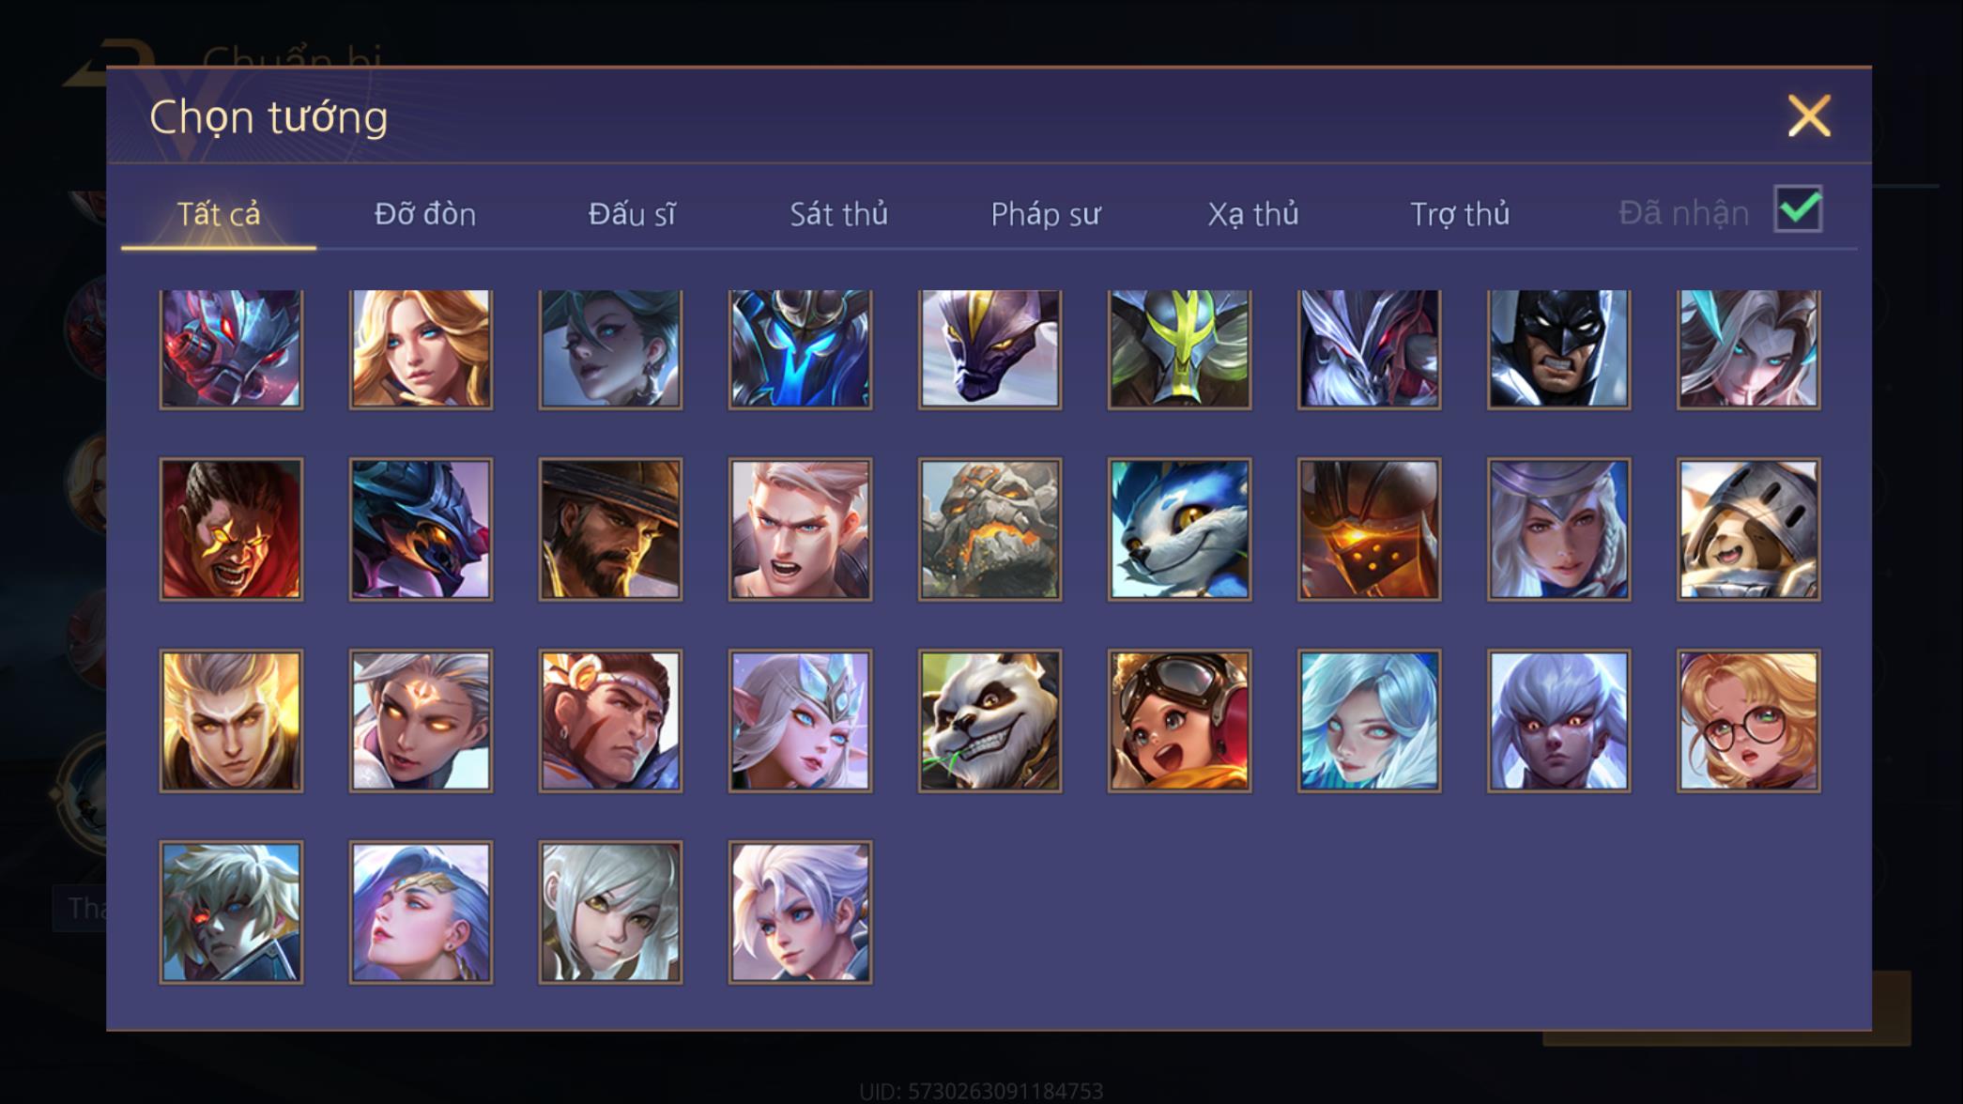Select the red-skinned angry hero portrait
1963x1104 pixels.
(x=231, y=529)
